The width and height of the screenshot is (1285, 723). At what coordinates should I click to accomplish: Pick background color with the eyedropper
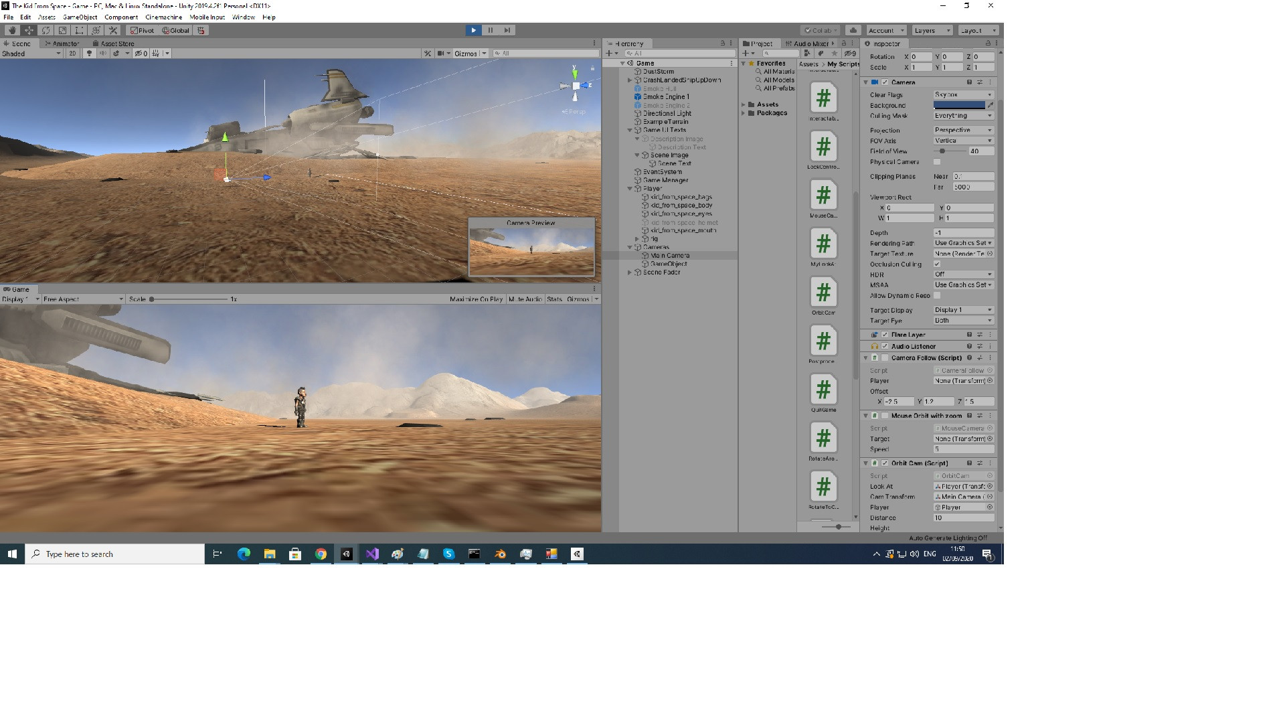(991, 105)
